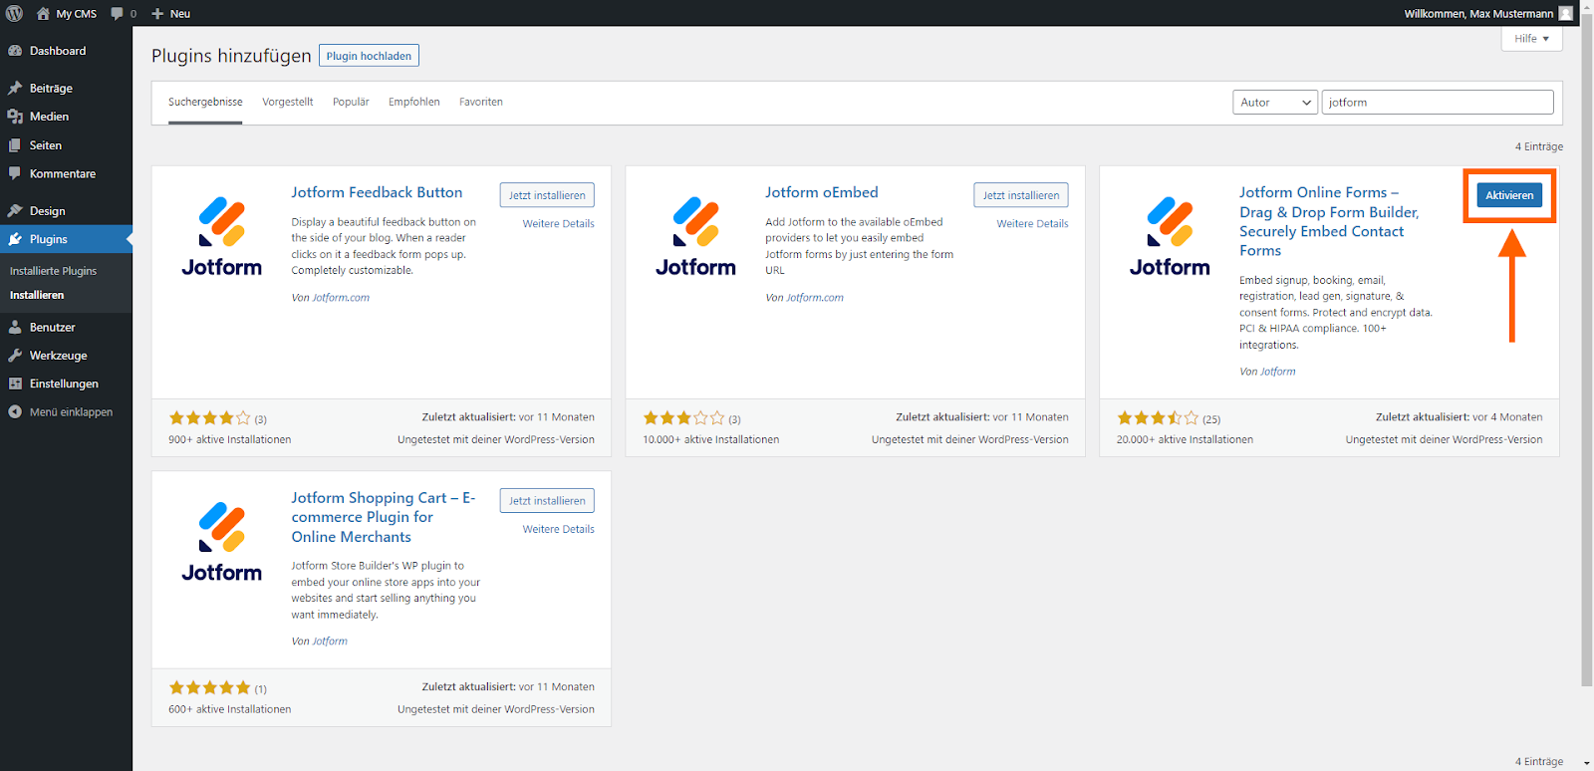Open the user avatar in admin bar

click(1566, 13)
